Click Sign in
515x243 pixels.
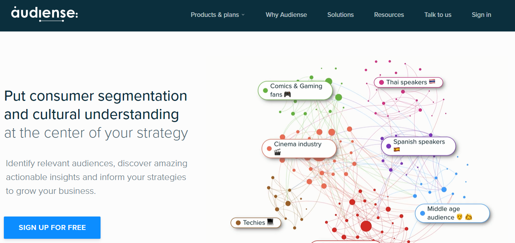tap(481, 15)
